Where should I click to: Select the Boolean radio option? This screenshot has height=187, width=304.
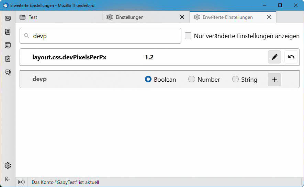click(x=148, y=80)
